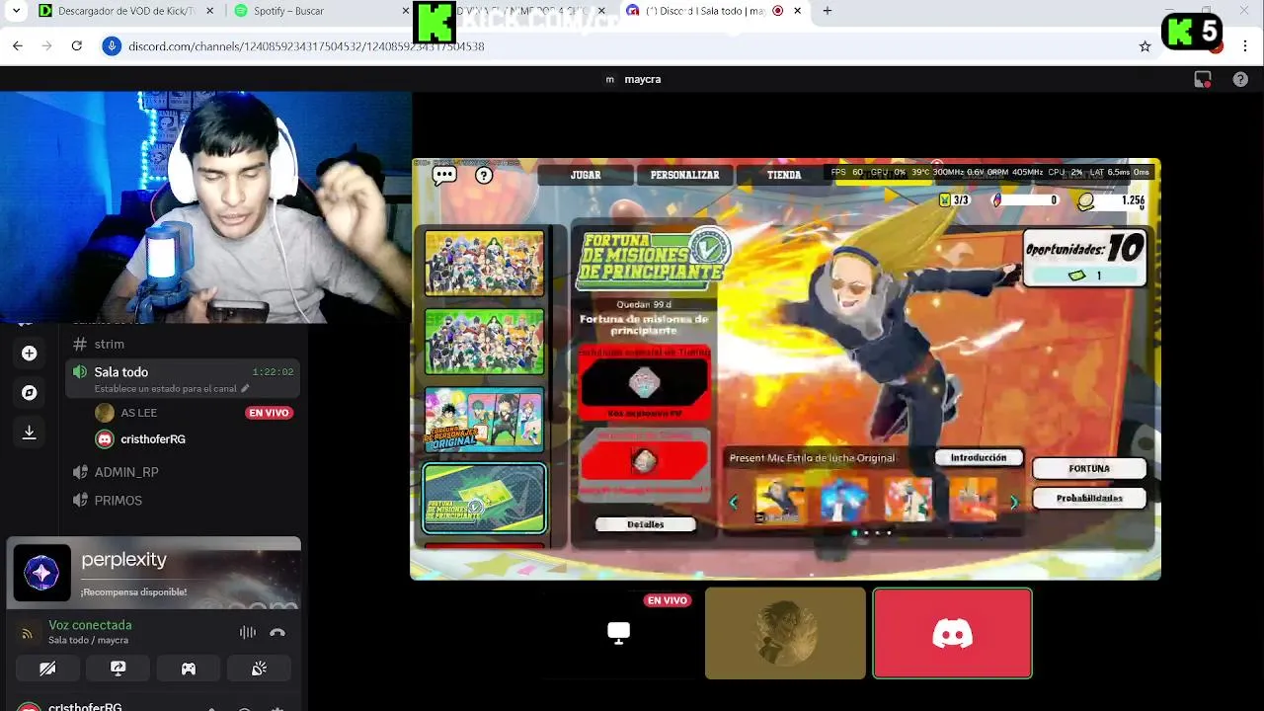1264x711 pixels.
Task: Click the Introducción button
Action: click(979, 457)
